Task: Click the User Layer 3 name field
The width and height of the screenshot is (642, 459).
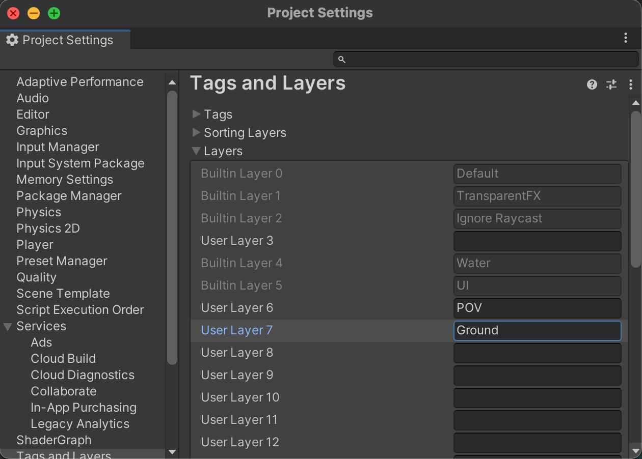Action: [537, 241]
